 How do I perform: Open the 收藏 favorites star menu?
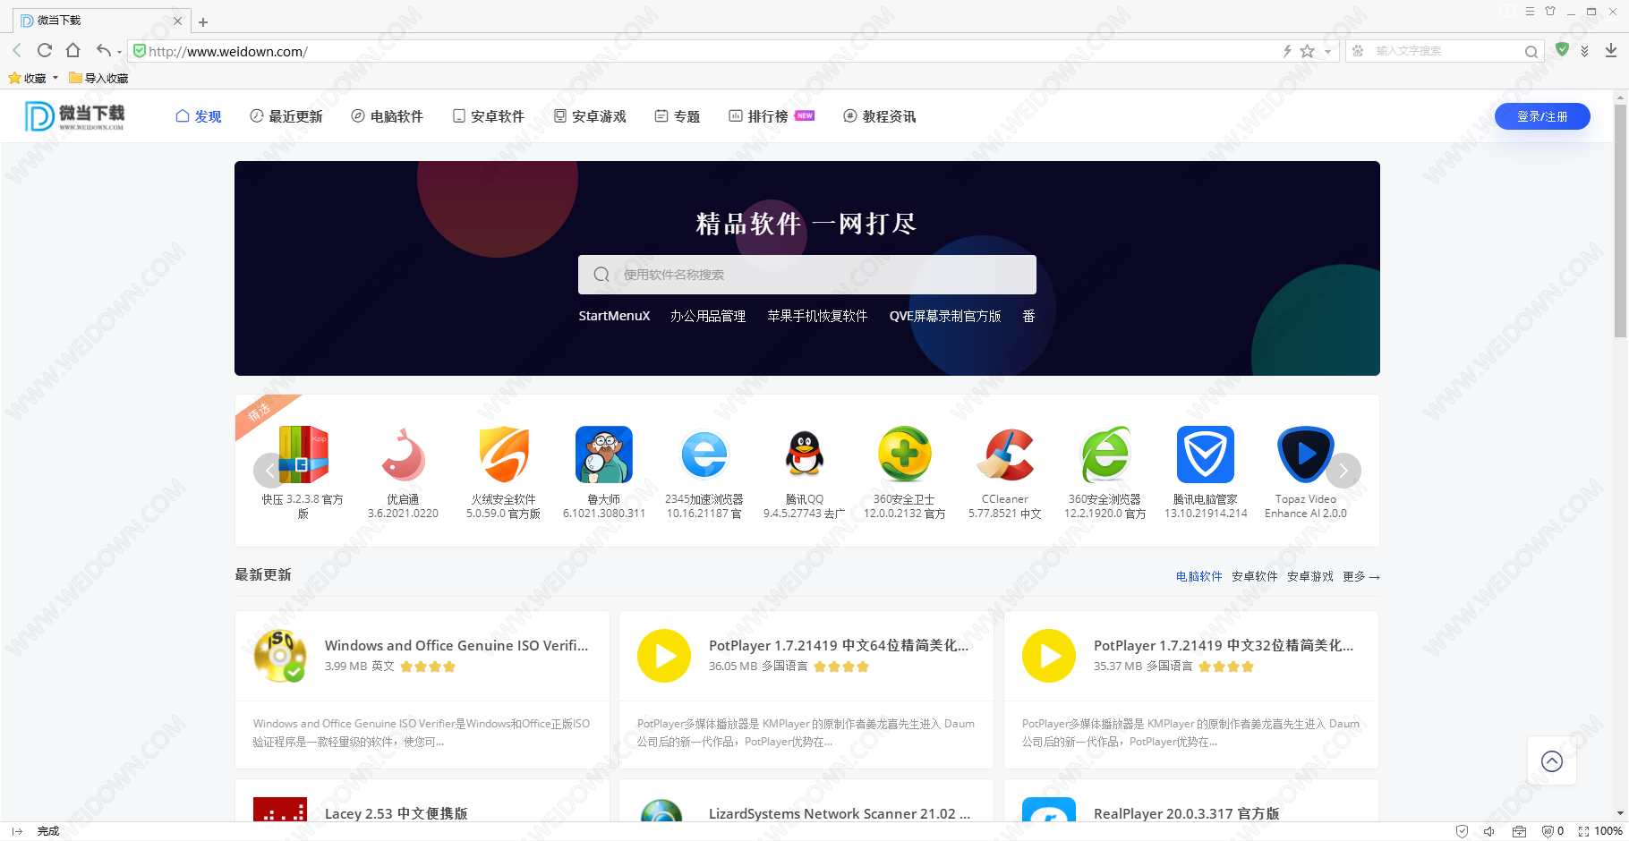tap(33, 78)
